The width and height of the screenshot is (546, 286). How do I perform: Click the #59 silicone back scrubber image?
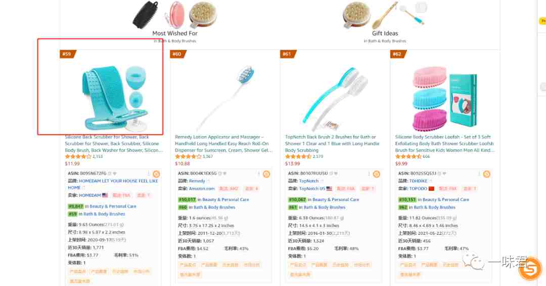click(x=114, y=96)
